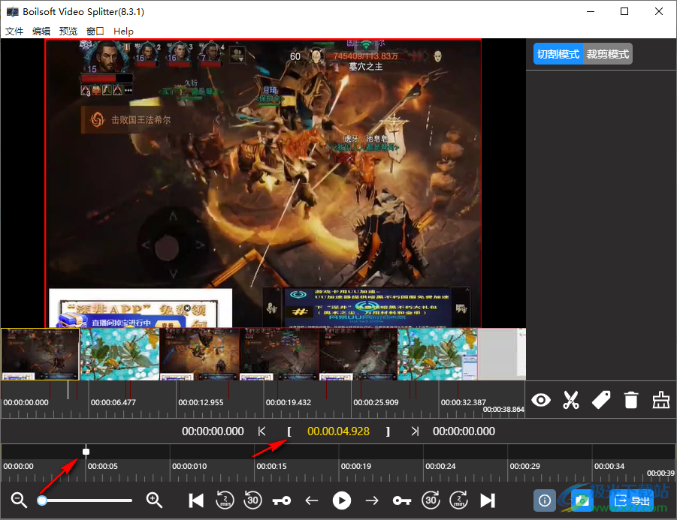Viewport: 677px width, 520px height.
Task: Switch to 裁剪模式 tab
Action: pyautogui.click(x=607, y=54)
